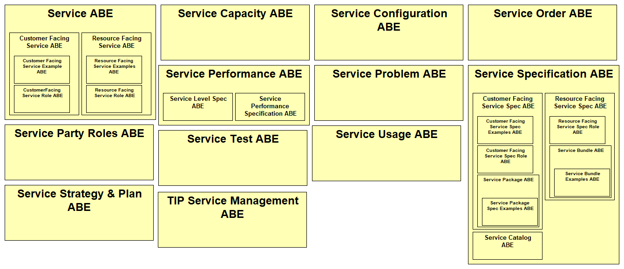Select the Service Capacity ABE box
The image size is (624, 269).
235,33
